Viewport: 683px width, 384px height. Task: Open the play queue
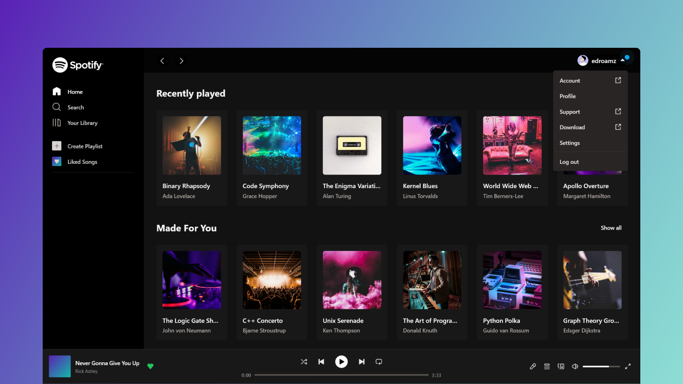546,366
